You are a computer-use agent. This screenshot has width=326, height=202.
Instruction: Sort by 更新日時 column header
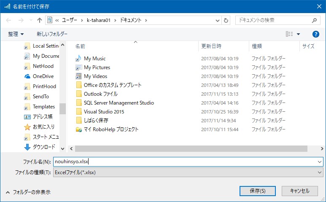[211, 46]
